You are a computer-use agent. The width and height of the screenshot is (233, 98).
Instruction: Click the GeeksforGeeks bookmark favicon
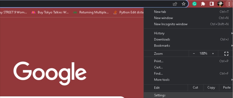pyautogui.click(x=75, y=13)
